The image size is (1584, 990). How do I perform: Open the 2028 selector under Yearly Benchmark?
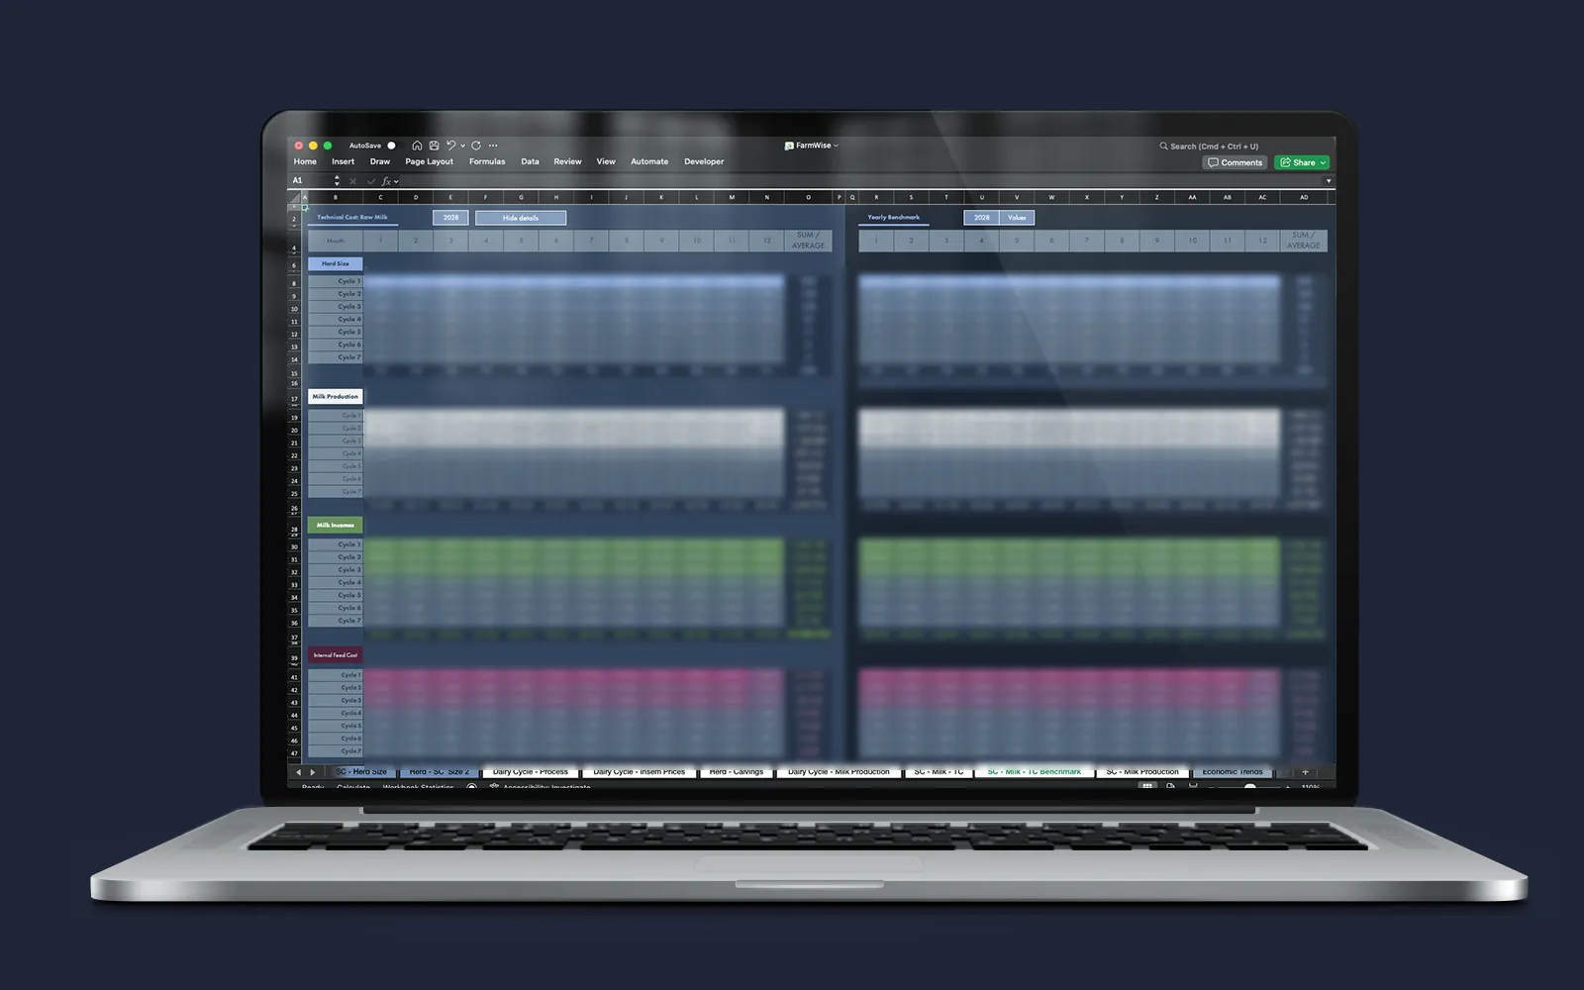coord(981,218)
